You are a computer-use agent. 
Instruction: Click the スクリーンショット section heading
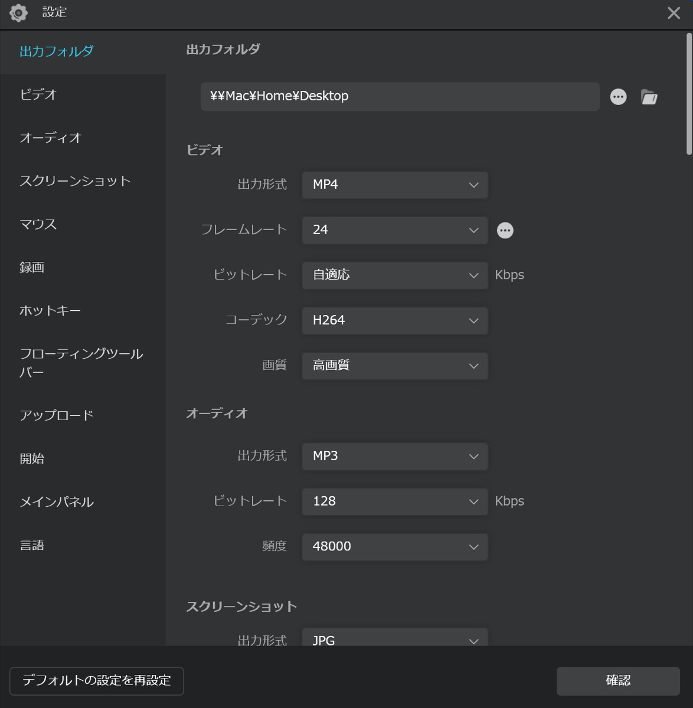pyautogui.click(x=241, y=607)
